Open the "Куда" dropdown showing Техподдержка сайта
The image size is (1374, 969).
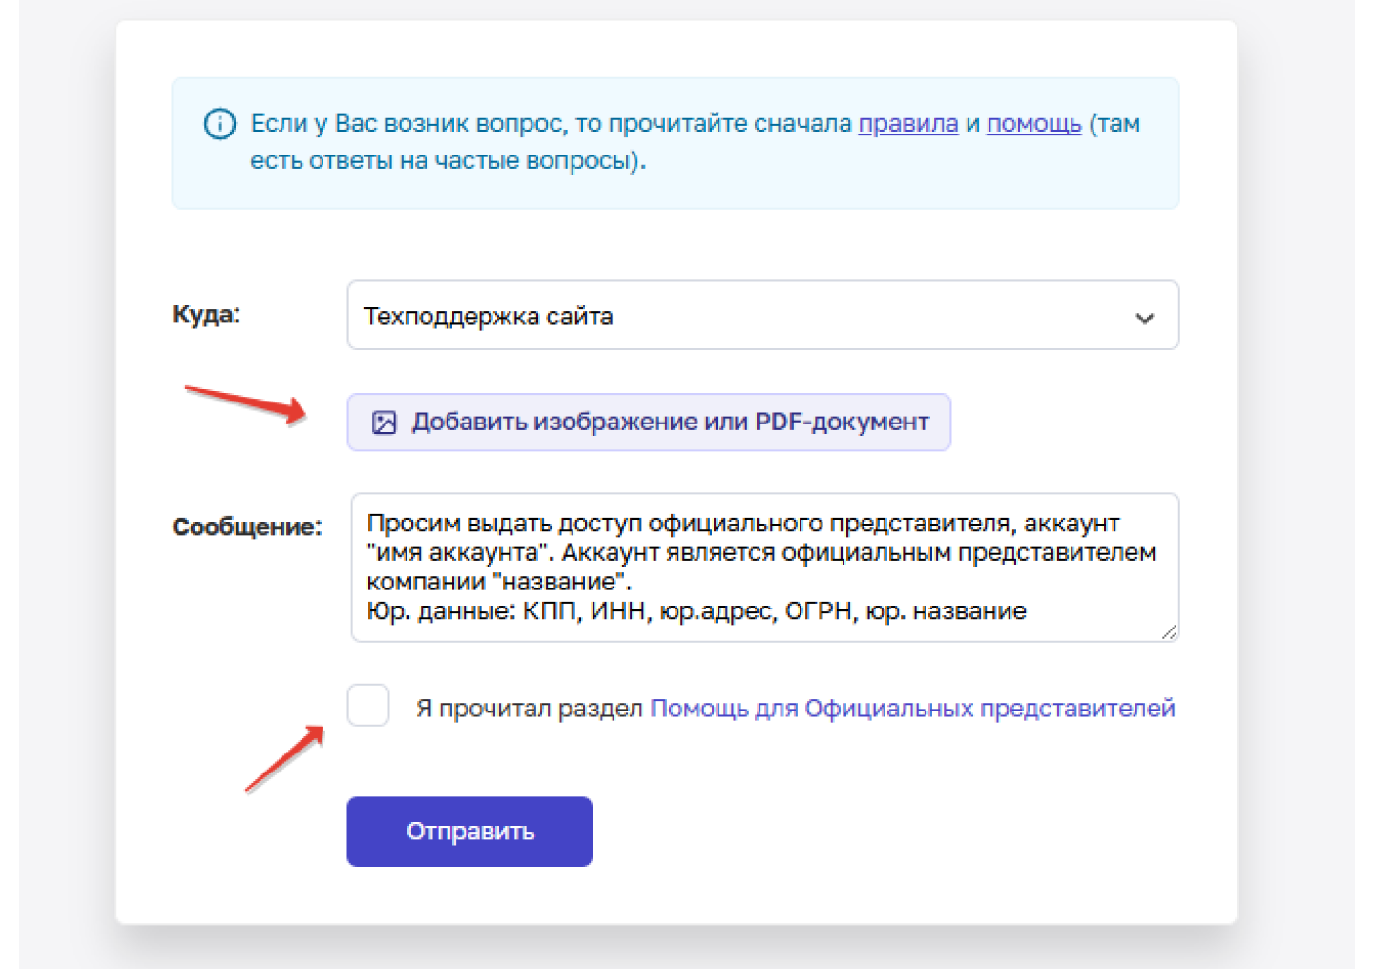coord(763,316)
